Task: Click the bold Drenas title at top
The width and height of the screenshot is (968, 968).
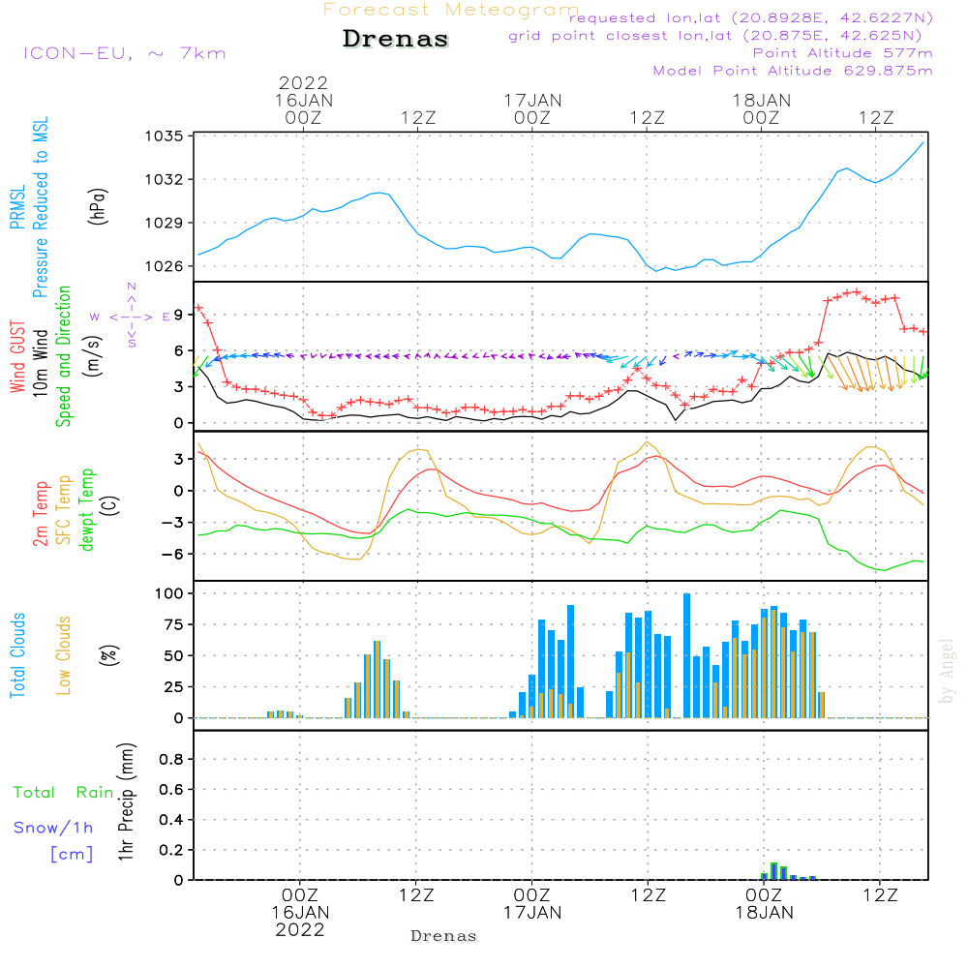Action: (396, 40)
